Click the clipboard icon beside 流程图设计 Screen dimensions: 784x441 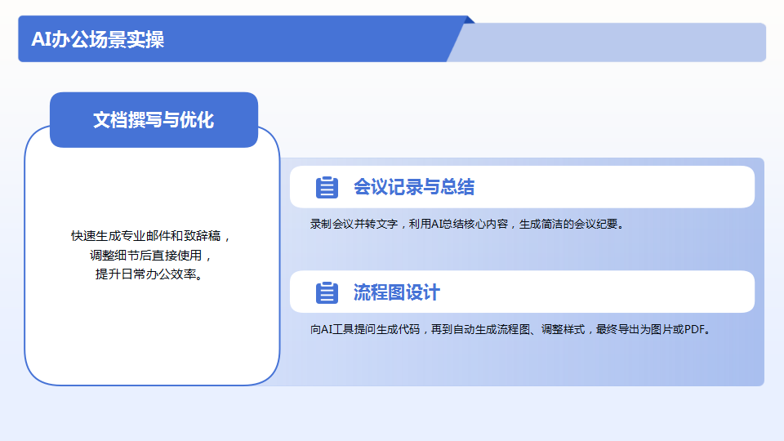(x=327, y=292)
